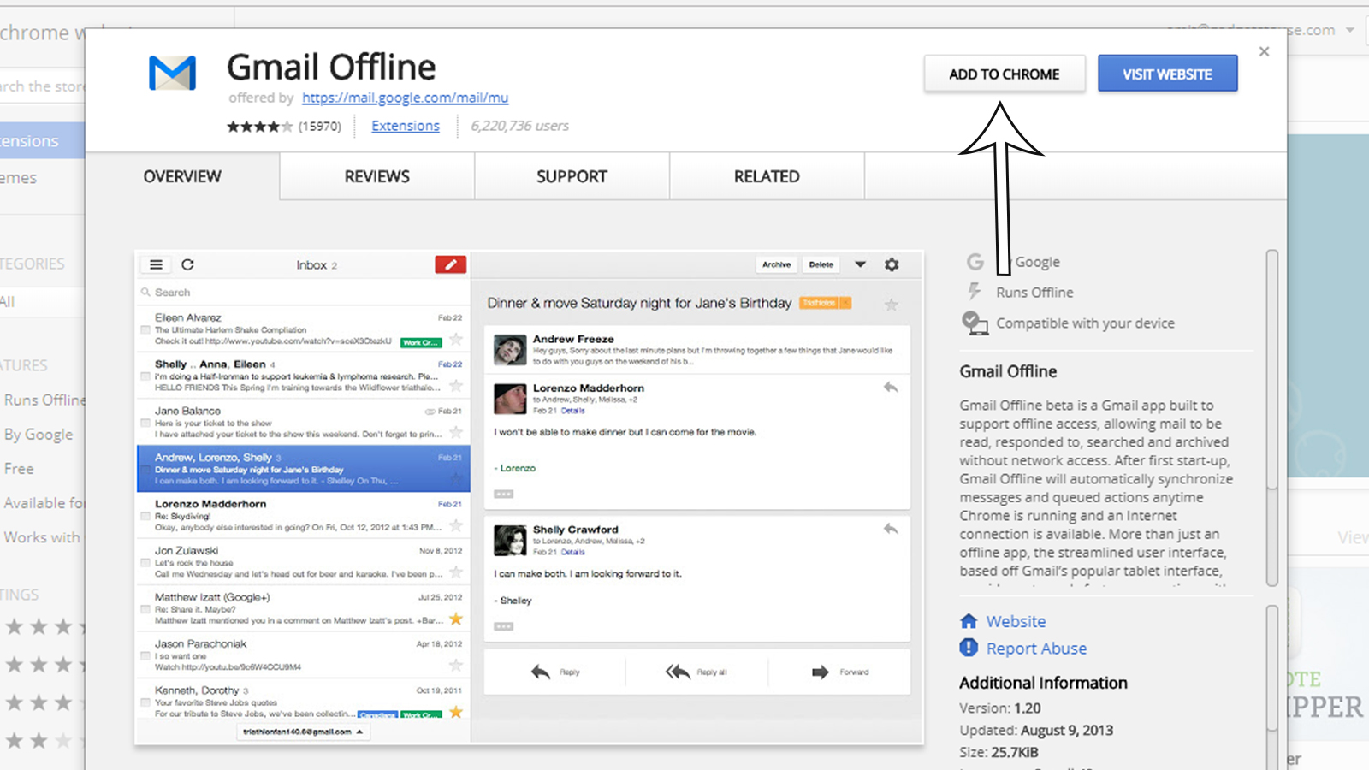1369x770 pixels.
Task: Click the red compose pencil icon
Action: tap(450, 264)
